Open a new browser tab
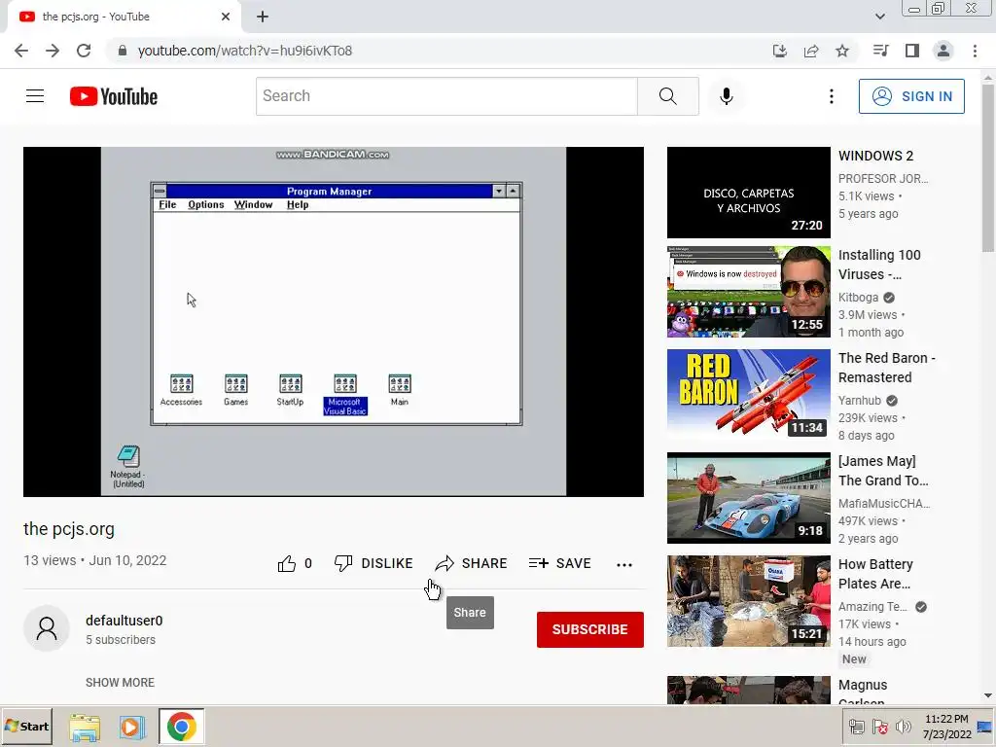 coord(263,18)
